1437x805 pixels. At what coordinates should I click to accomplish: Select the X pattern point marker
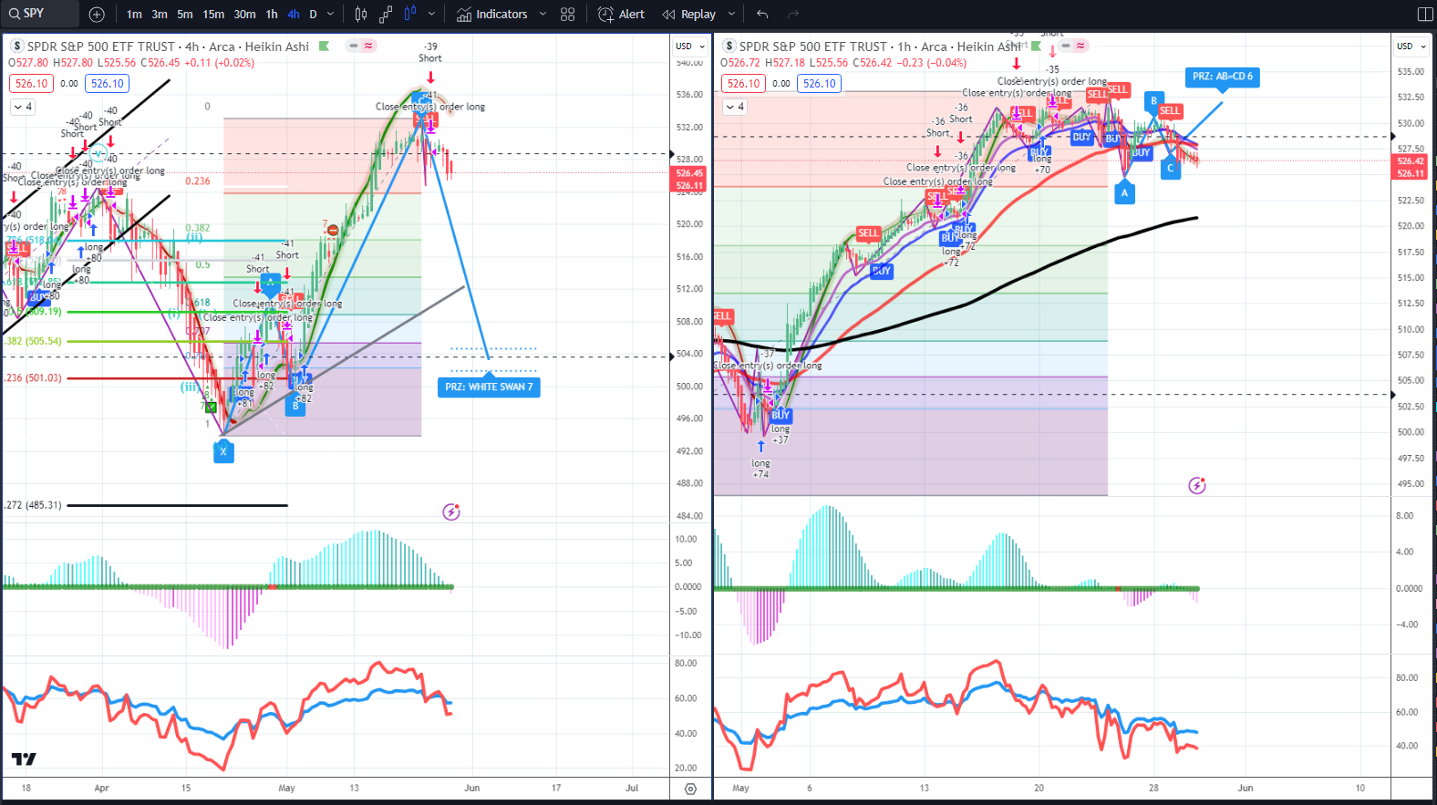click(x=223, y=450)
